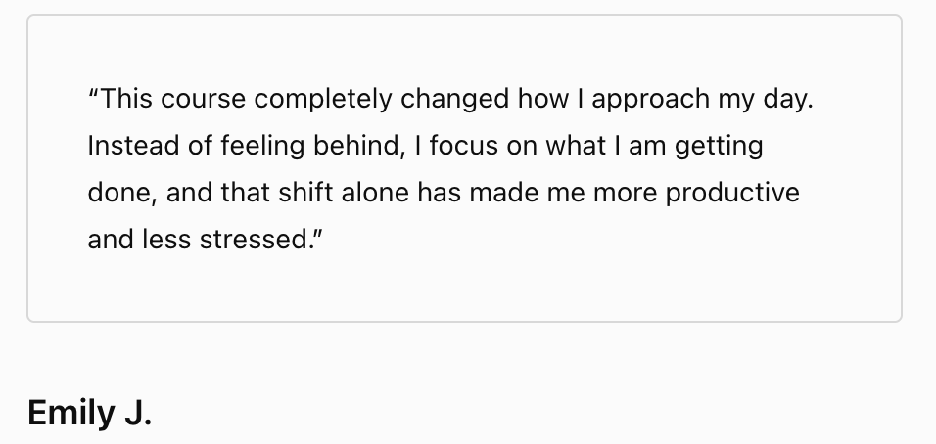This screenshot has height=444, width=936.
Task: Click the word "productive" in the quote
Action: 732,193
